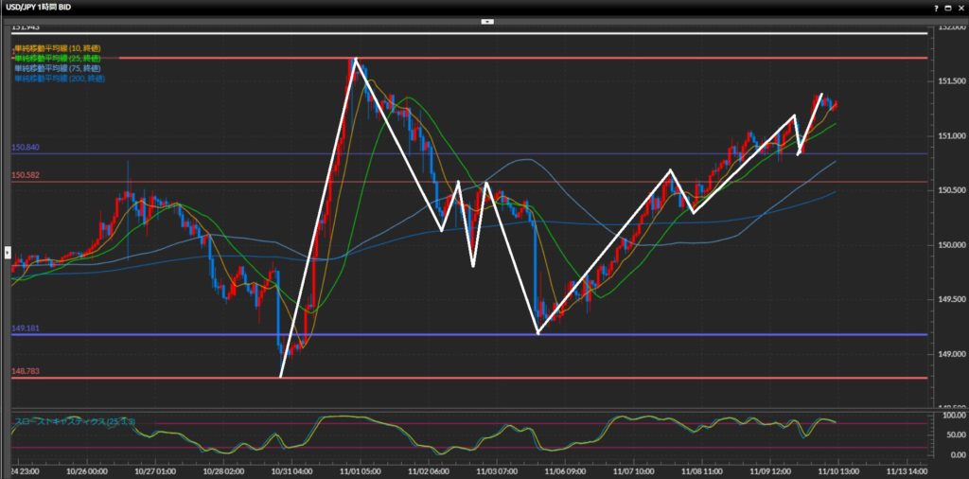Click the 150.840 horizontal line label
Screen dimensions: 969x479
pyautogui.click(x=26, y=148)
